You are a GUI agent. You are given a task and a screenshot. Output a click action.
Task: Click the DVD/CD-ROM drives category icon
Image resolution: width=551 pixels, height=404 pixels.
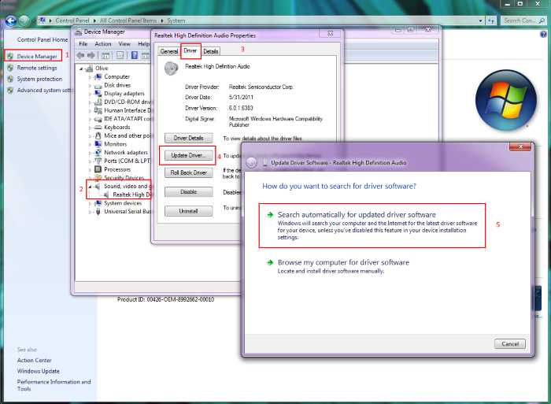(98, 102)
